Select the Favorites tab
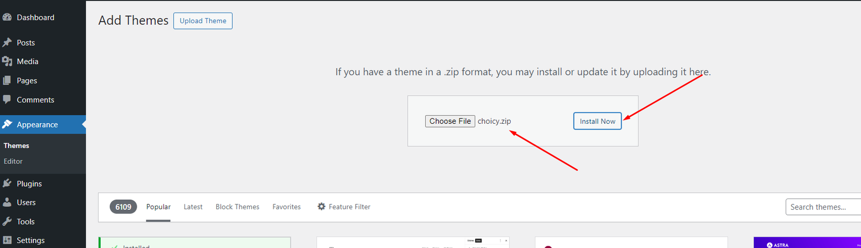The image size is (861, 248). [286, 207]
